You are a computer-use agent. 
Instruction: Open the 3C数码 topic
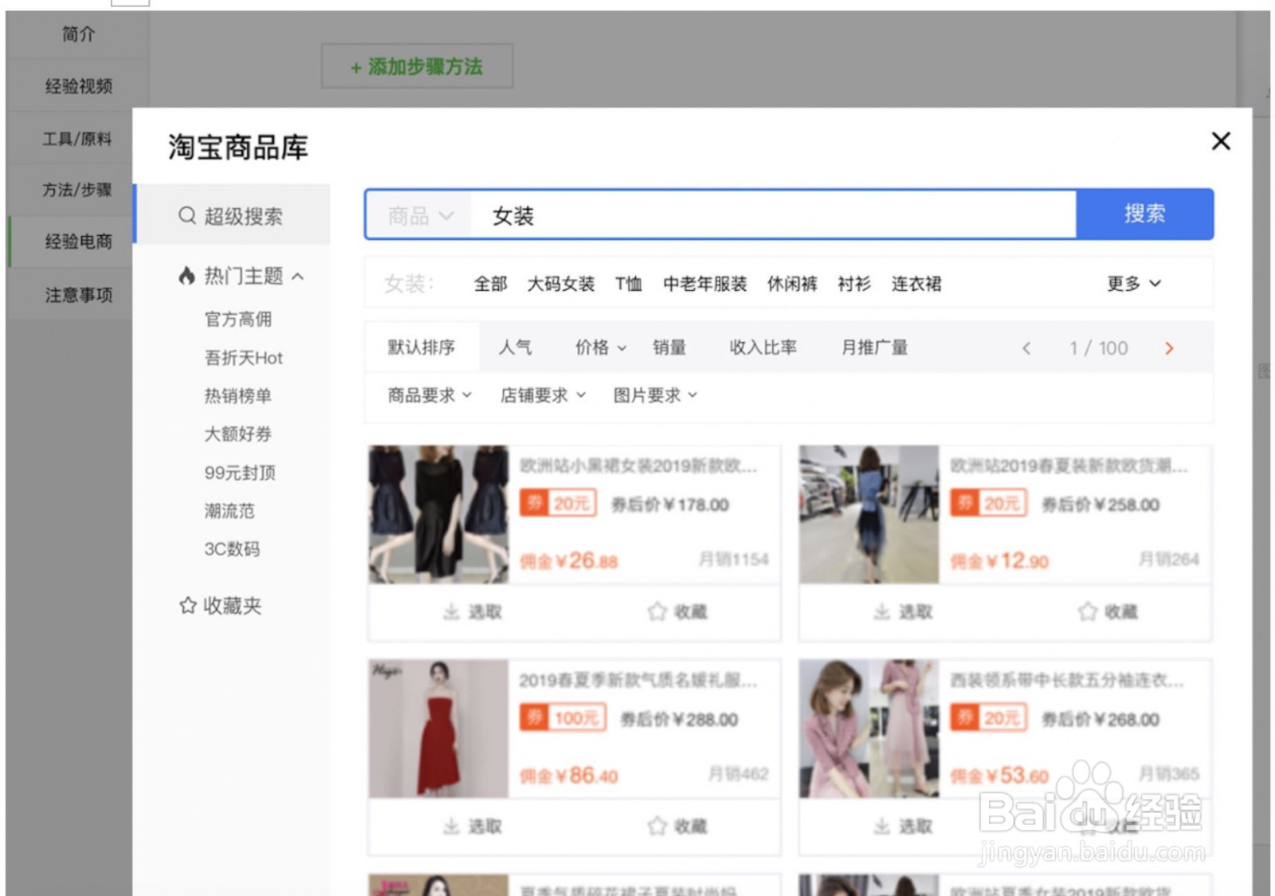232,549
